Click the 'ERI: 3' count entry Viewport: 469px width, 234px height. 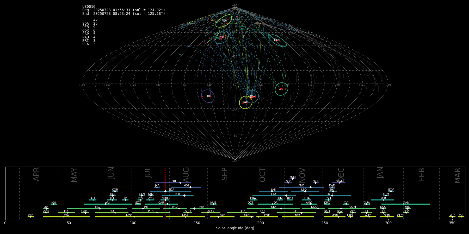click(89, 41)
